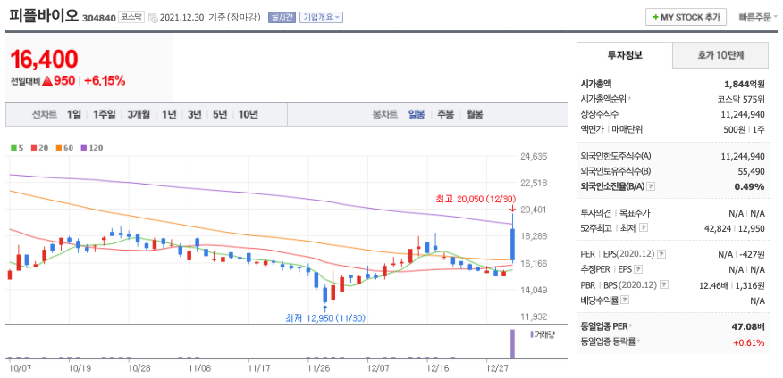Open help icon beside 추정PER EPS
Viewport: 783px width, 378px height.
tap(638, 269)
